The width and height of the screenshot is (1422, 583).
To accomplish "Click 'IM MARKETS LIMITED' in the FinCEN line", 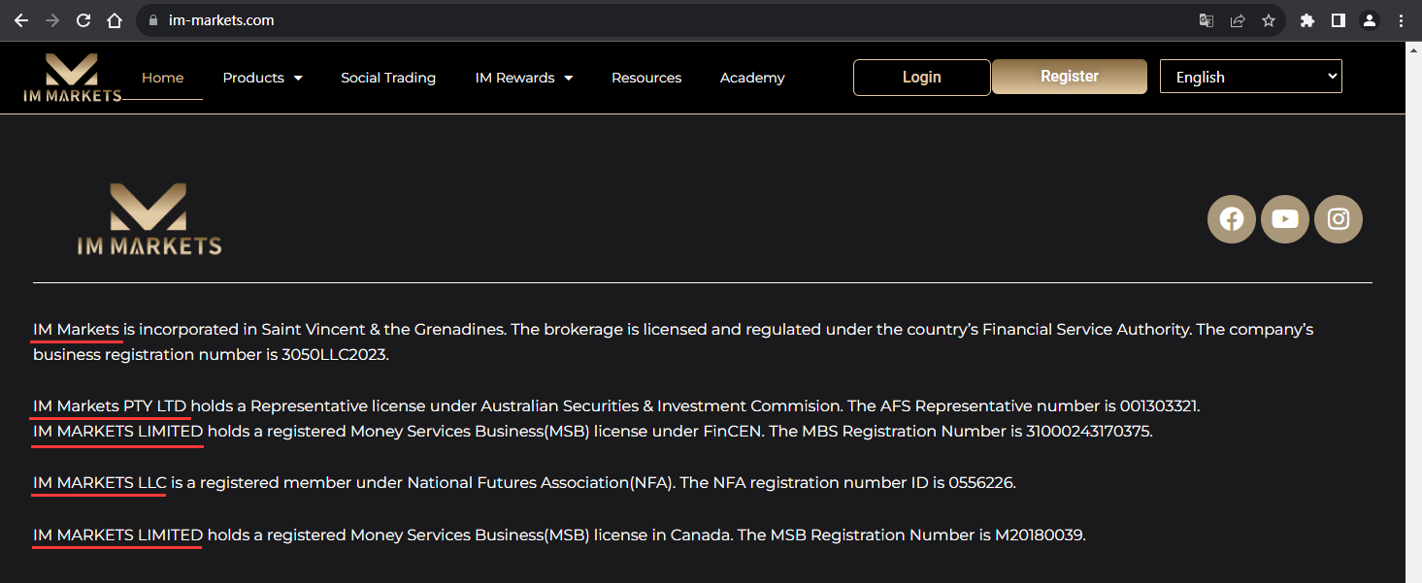I will point(118,432).
